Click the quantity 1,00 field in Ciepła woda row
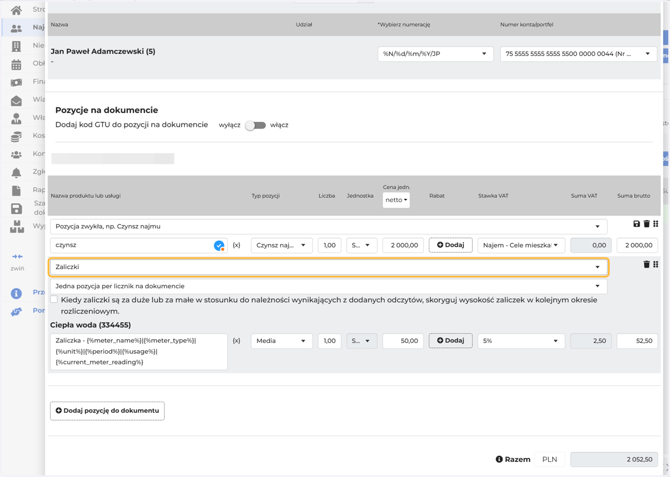Viewport: 670px width, 477px height. pos(329,341)
